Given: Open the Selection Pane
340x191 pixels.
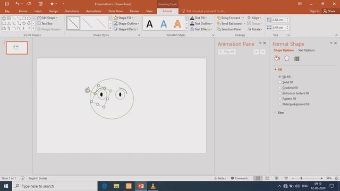Looking at the screenshot, I should tap(229, 29).
